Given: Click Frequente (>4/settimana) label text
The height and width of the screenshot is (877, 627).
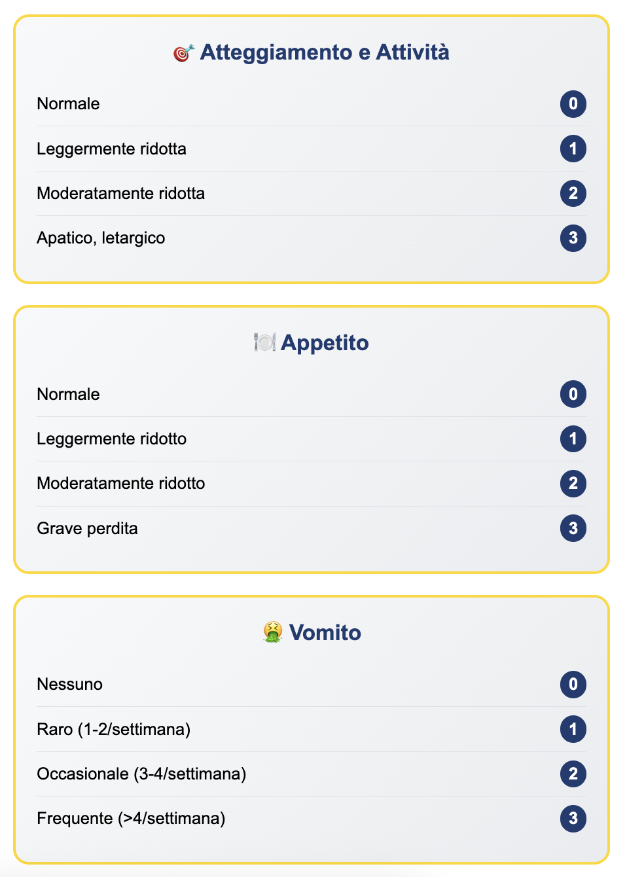Looking at the screenshot, I should pyautogui.click(x=131, y=819).
